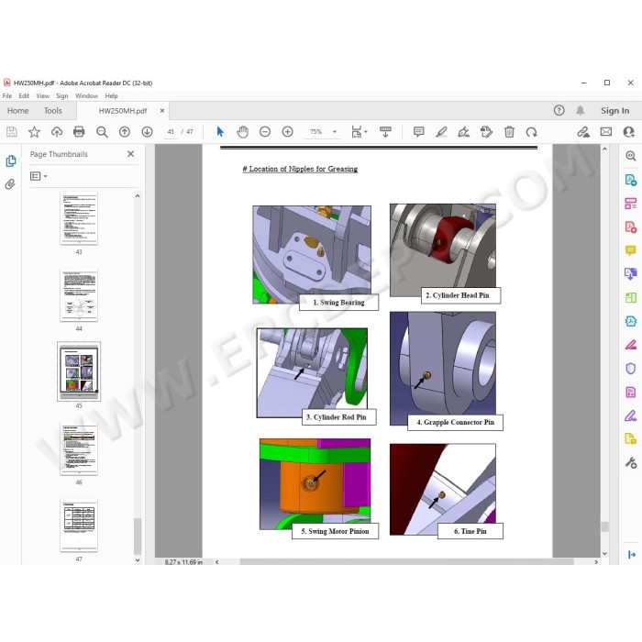Open Attachments paperclip pane
The width and height of the screenshot is (642, 642).
click(x=10, y=184)
